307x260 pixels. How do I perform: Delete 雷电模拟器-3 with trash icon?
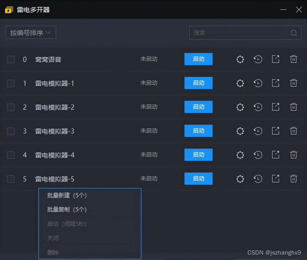point(294,131)
